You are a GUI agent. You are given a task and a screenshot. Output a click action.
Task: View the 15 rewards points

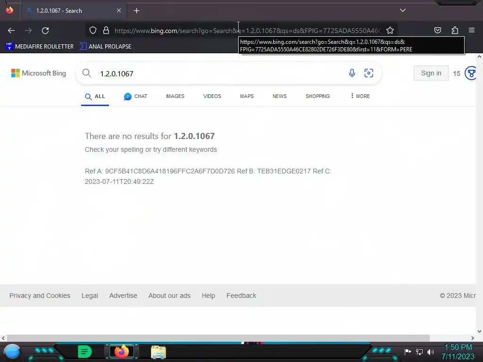click(x=457, y=74)
